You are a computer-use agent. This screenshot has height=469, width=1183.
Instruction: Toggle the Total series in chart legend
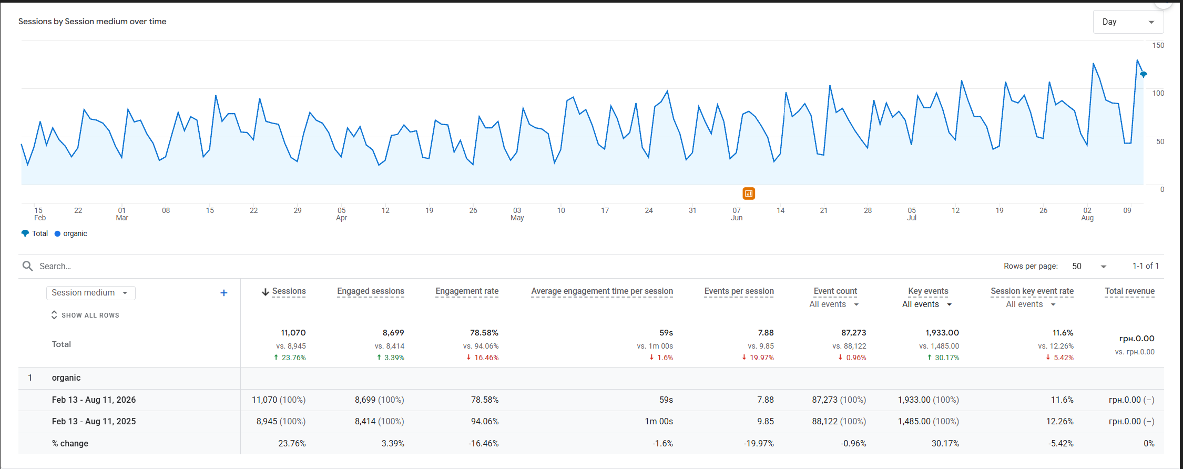coord(35,233)
